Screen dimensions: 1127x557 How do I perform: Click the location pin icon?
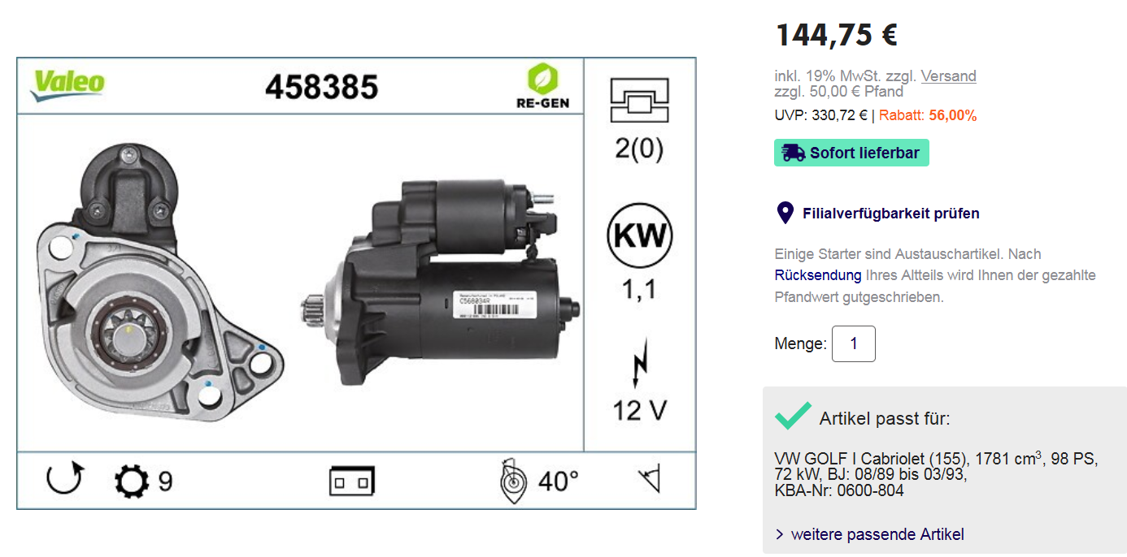click(x=785, y=214)
